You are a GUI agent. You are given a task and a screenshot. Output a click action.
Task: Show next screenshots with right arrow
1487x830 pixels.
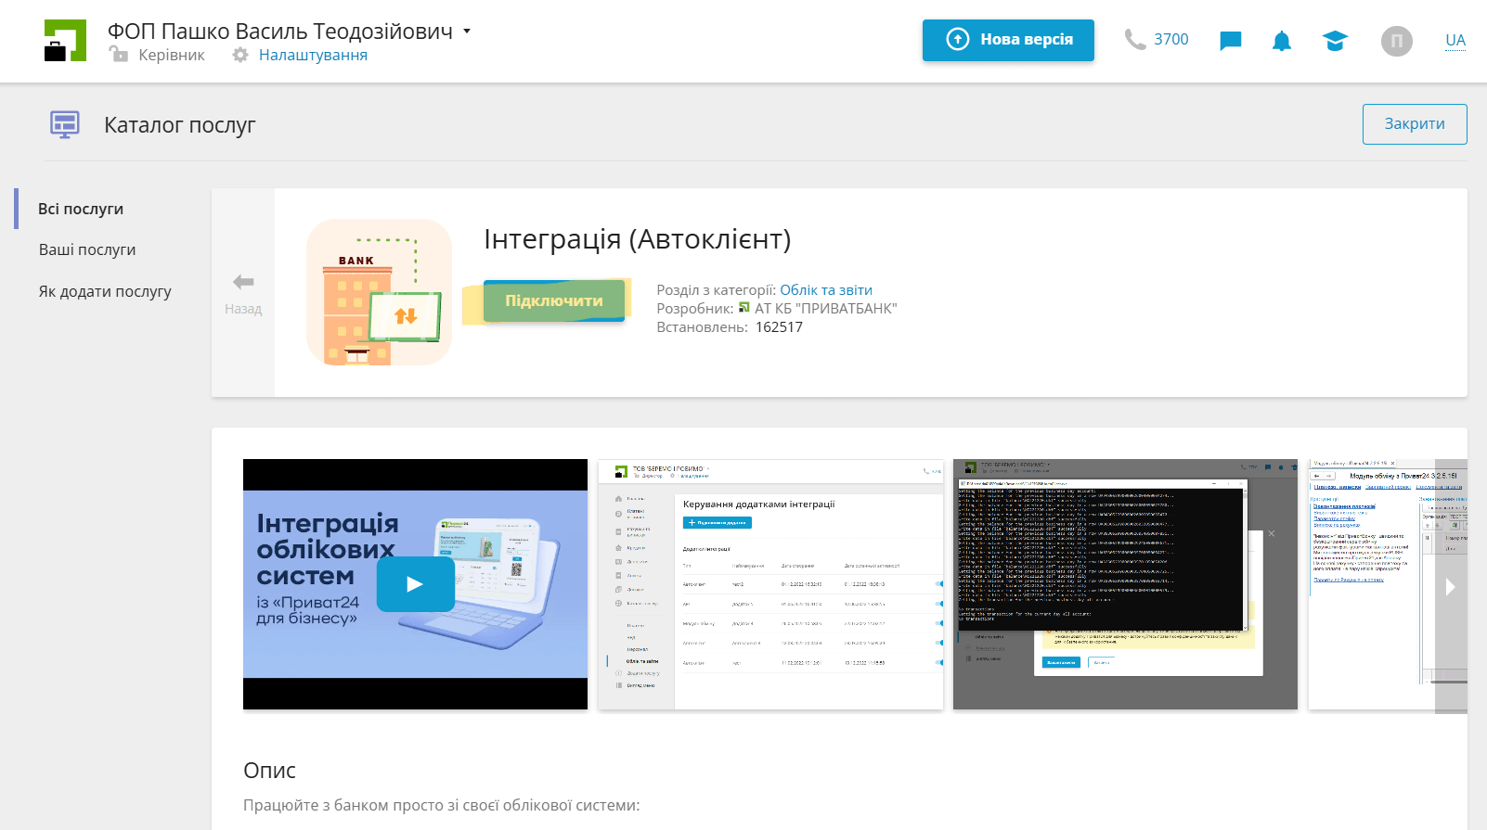click(x=1451, y=586)
